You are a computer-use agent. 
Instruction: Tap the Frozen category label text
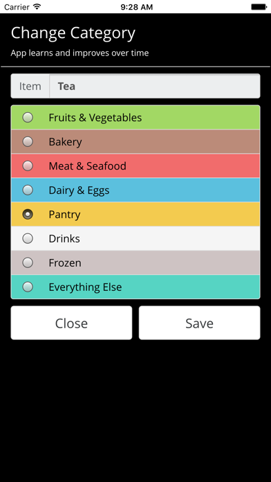click(x=65, y=263)
